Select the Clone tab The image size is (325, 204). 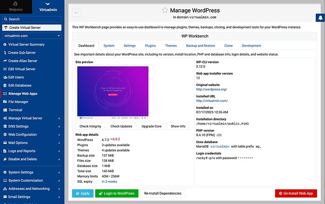(228, 46)
